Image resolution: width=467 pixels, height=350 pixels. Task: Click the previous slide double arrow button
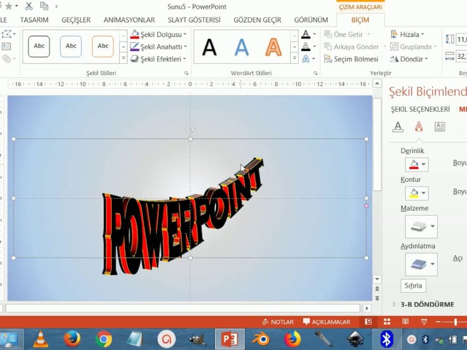(x=377, y=288)
